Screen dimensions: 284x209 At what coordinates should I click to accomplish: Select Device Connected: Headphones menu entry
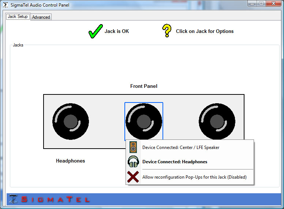190,161
